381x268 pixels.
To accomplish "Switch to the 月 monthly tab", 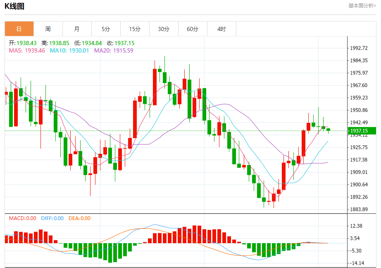I will 77,29.
